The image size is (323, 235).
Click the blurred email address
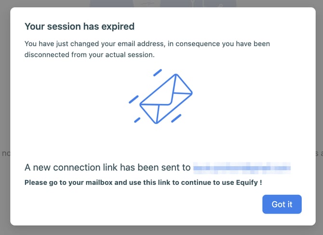coord(242,168)
